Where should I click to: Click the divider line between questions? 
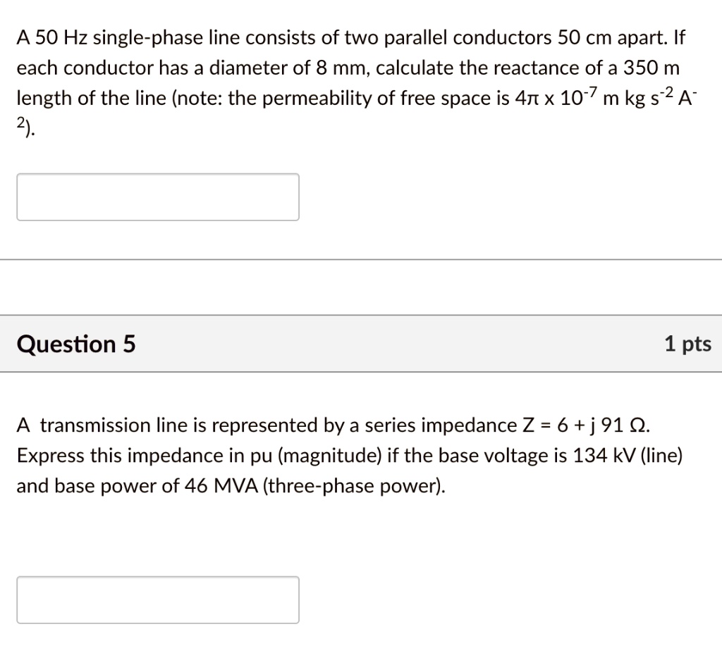[361, 259]
